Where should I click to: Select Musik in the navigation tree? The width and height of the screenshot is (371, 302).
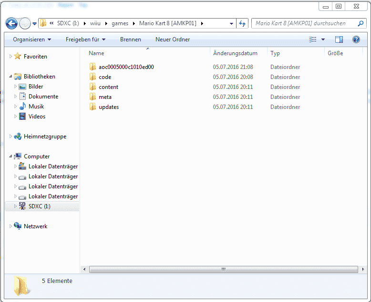(x=36, y=107)
